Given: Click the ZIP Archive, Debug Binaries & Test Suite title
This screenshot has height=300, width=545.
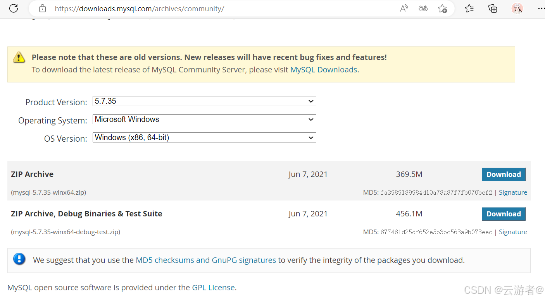Looking at the screenshot, I should tap(86, 214).
